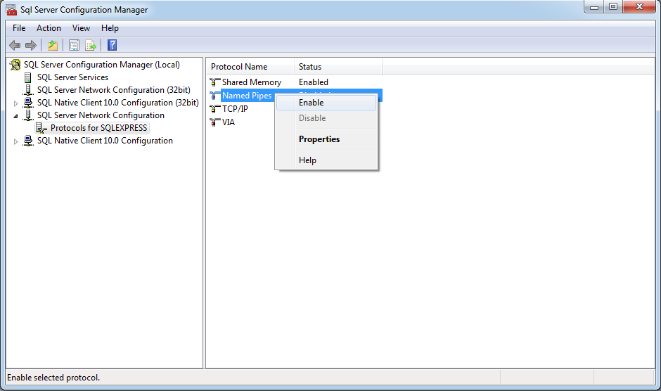Screen dimensions: 661x391
Task: Select SQL Server Configuration Manager (Local) label
Action: (101, 65)
